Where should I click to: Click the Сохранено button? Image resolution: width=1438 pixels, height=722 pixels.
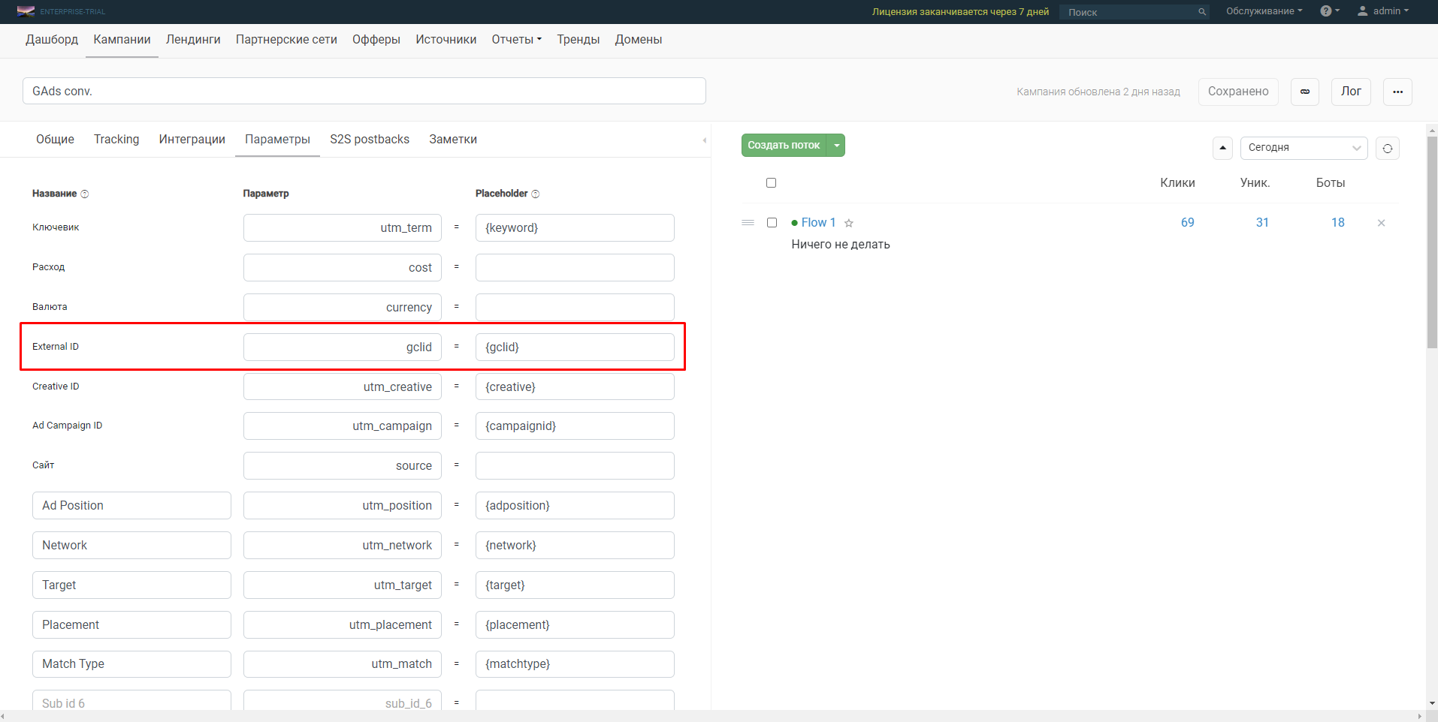click(x=1238, y=92)
